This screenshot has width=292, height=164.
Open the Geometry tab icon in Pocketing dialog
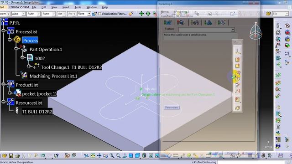tap(181, 23)
